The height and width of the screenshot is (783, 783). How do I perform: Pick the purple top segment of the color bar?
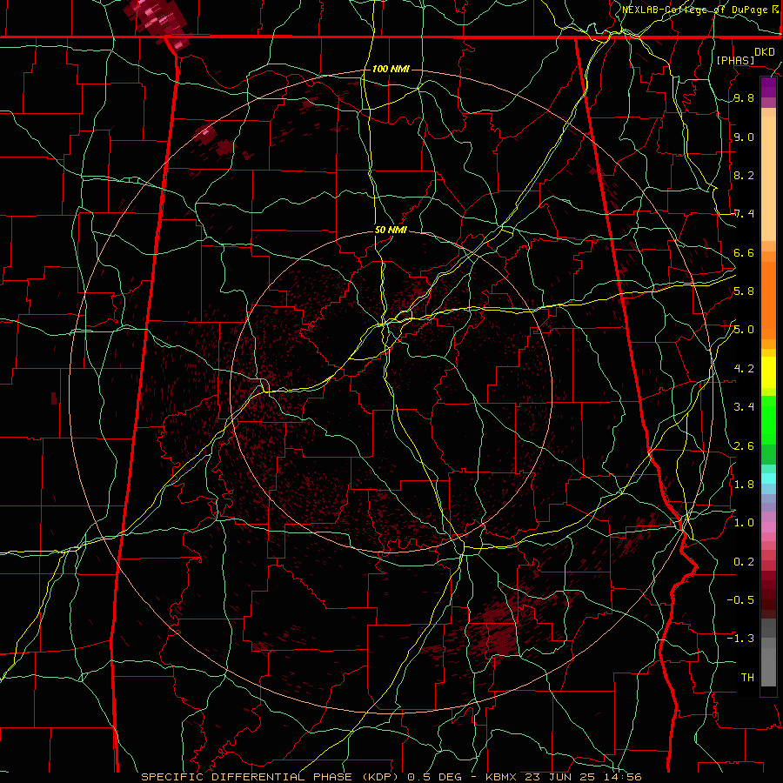pyautogui.click(x=768, y=87)
